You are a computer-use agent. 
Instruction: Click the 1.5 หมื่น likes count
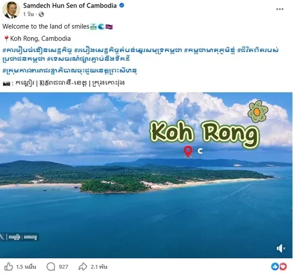pos(26,267)
